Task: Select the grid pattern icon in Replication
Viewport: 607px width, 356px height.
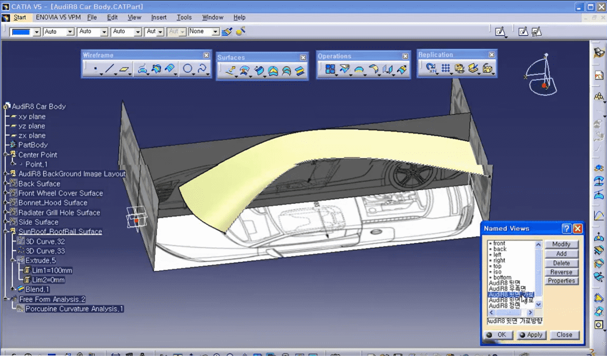Action: pos(446,68)
